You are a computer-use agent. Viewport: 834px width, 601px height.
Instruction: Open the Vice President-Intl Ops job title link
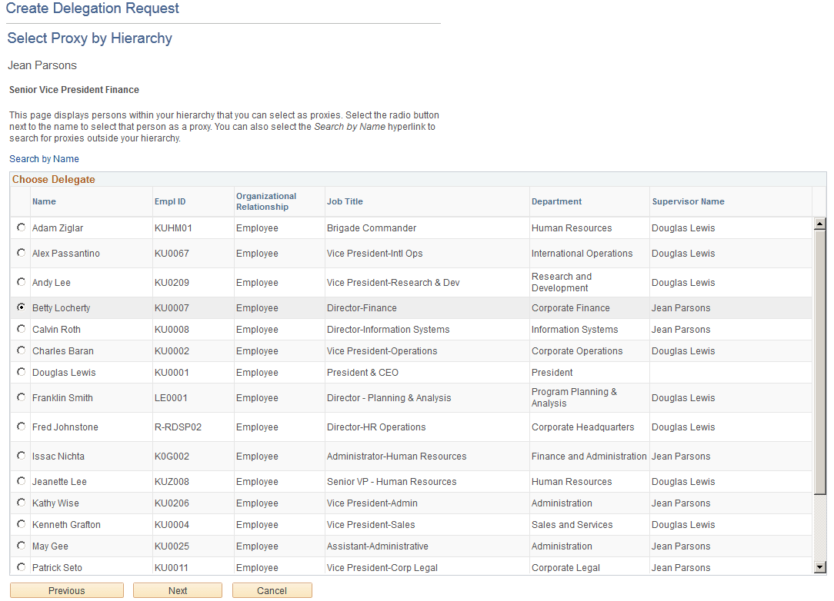point(382,253)
